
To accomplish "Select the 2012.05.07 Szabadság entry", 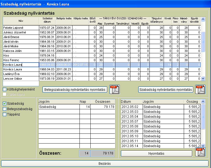I will tap(161, 121).
